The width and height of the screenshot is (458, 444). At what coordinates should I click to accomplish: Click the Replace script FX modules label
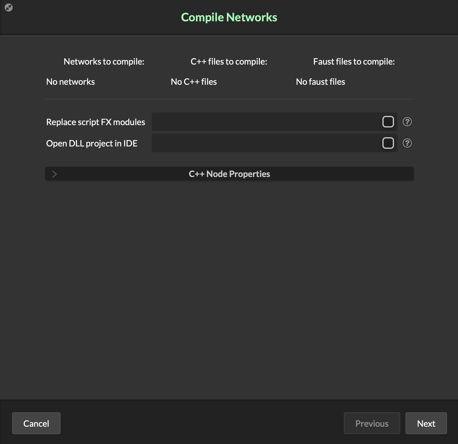pos(95,122)
